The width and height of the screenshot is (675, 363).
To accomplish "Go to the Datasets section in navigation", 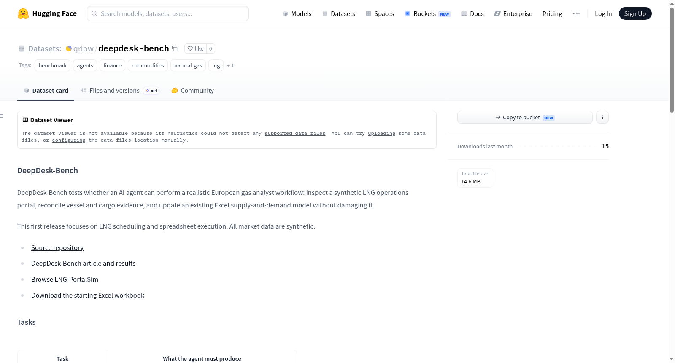I will (339, 13).
